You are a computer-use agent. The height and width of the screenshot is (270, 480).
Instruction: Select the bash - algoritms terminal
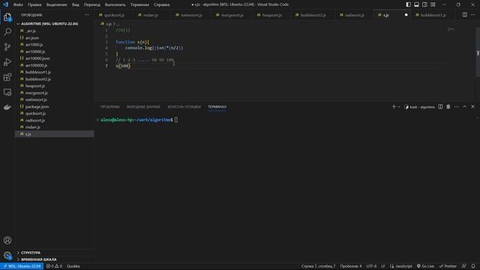click(419, 106)
